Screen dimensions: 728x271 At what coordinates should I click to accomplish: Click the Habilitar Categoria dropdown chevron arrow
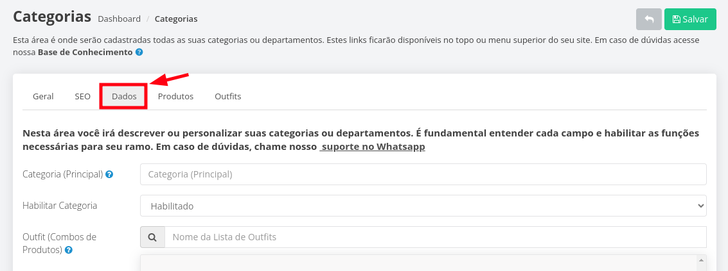pos(700,206)
